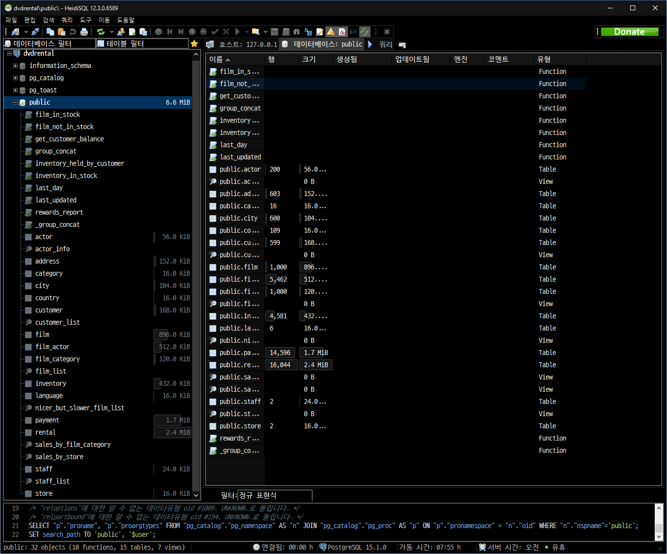Select public.staff row in the list

point(396,401)
